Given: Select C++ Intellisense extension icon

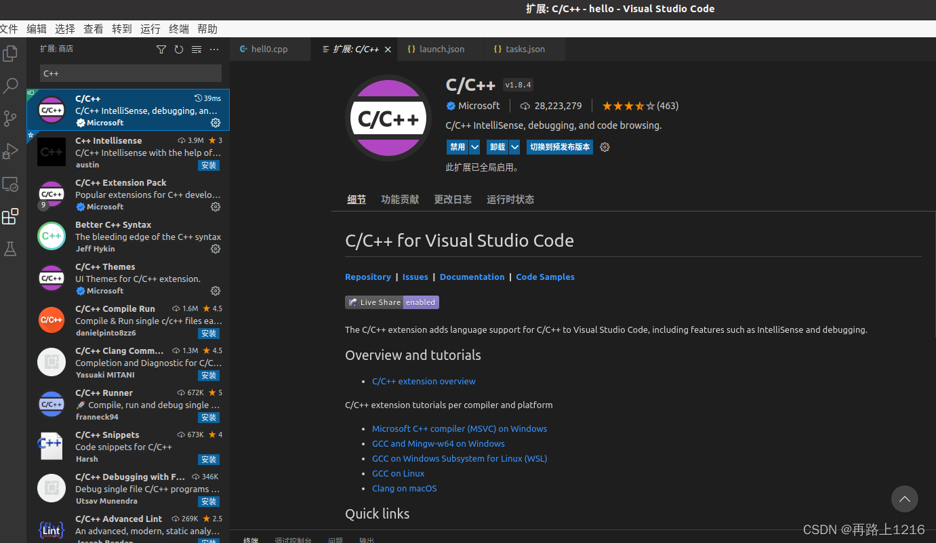Looking at the screenshot, I should [52, 152].
